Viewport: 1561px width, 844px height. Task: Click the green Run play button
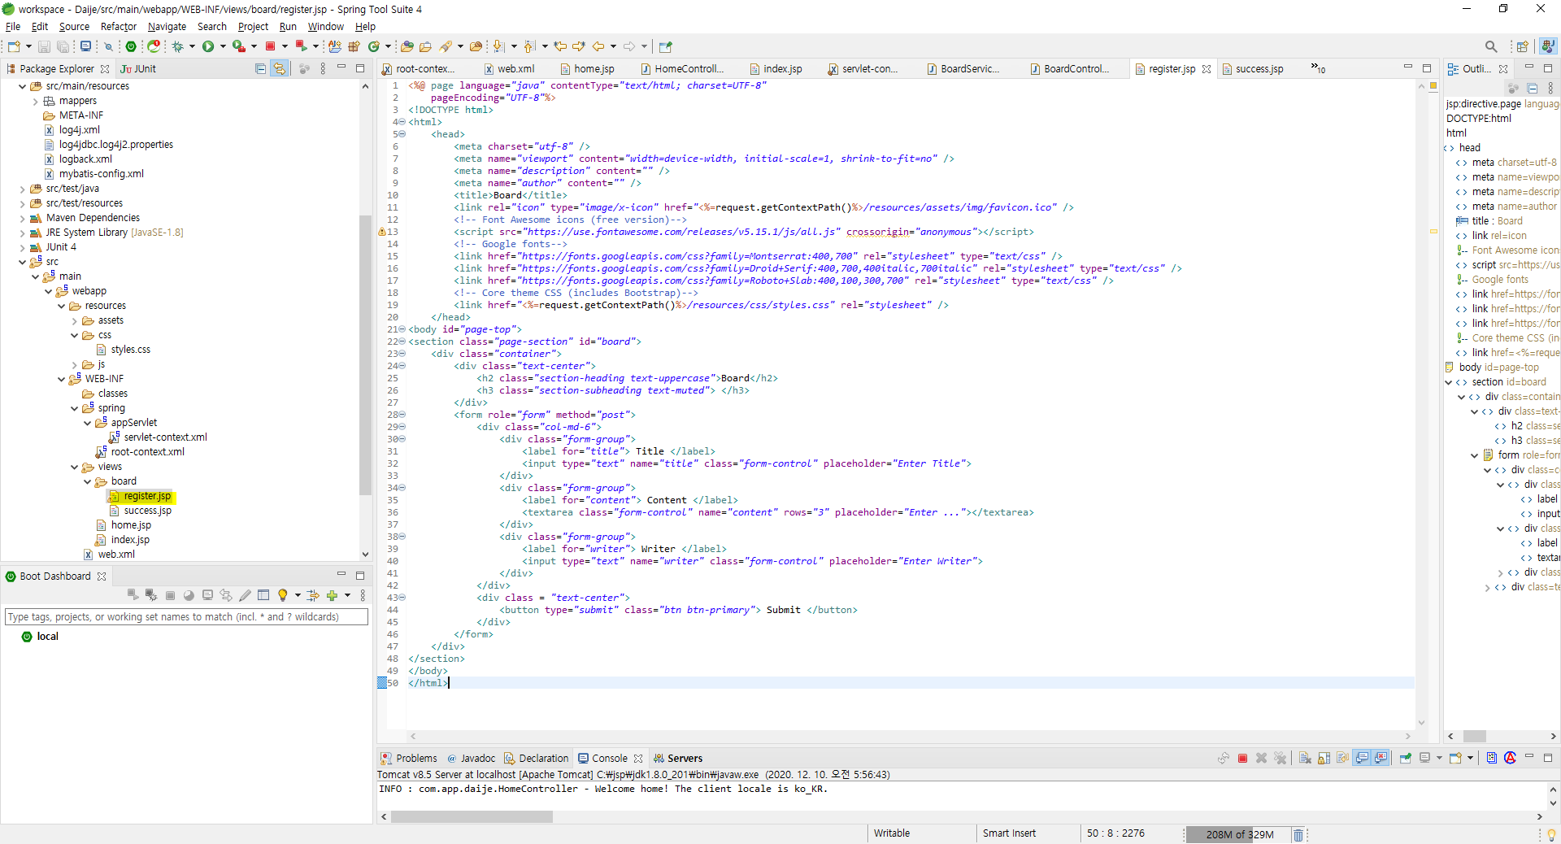point(208,46)
